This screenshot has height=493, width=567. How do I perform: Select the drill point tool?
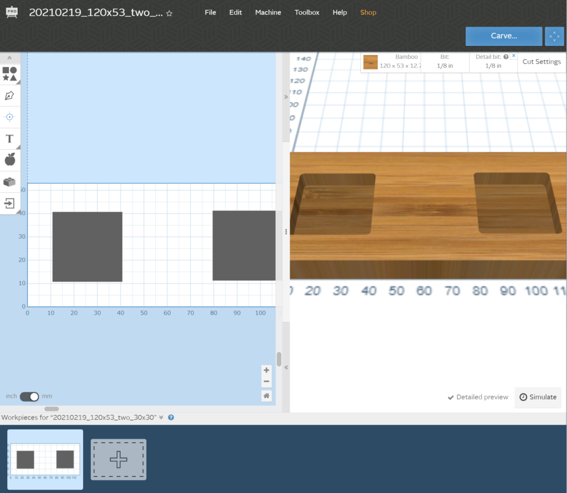tap(9, 117)
